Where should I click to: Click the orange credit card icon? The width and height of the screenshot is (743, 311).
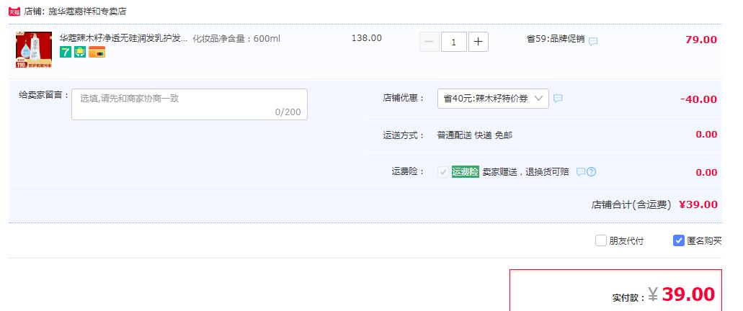(97, 52)
